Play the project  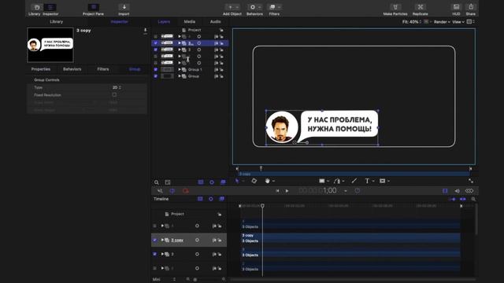pyautogui.click(x=287, y=191)
